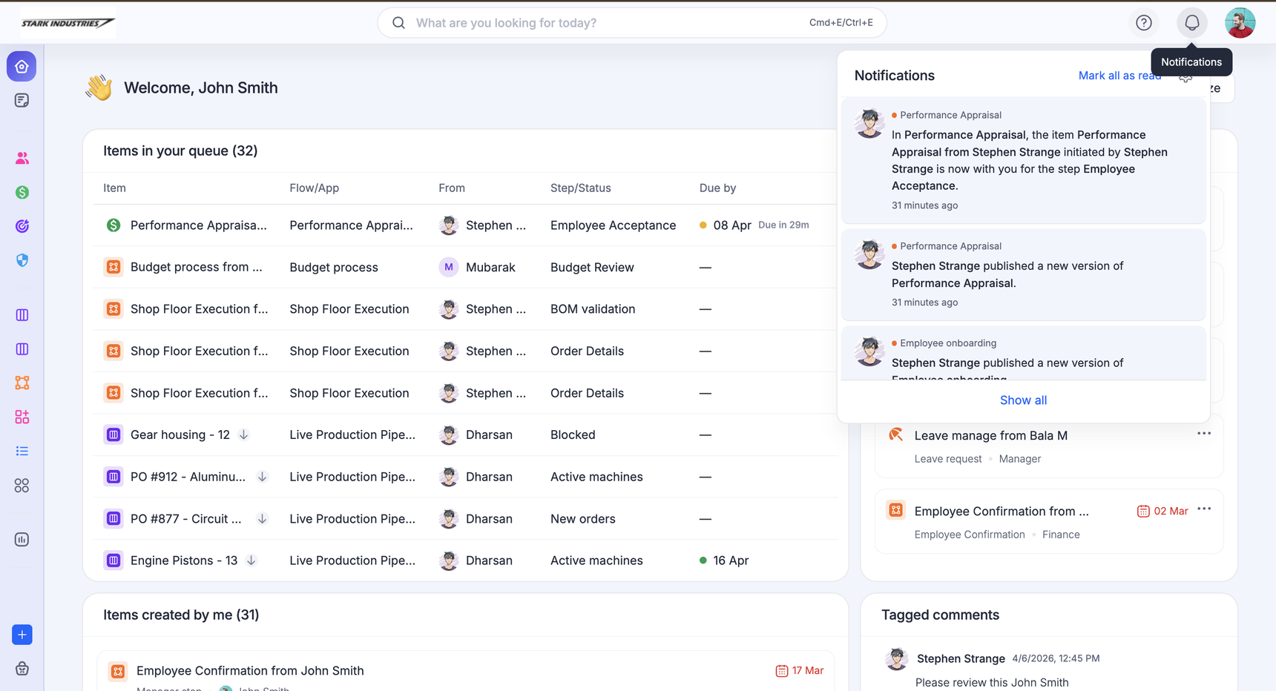Open the help question mark icon

(1143, 23)
